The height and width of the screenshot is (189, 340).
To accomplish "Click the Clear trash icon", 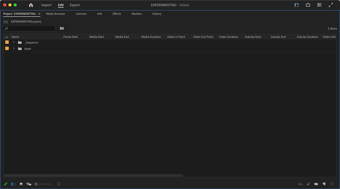I will click(x=332, y=184).
